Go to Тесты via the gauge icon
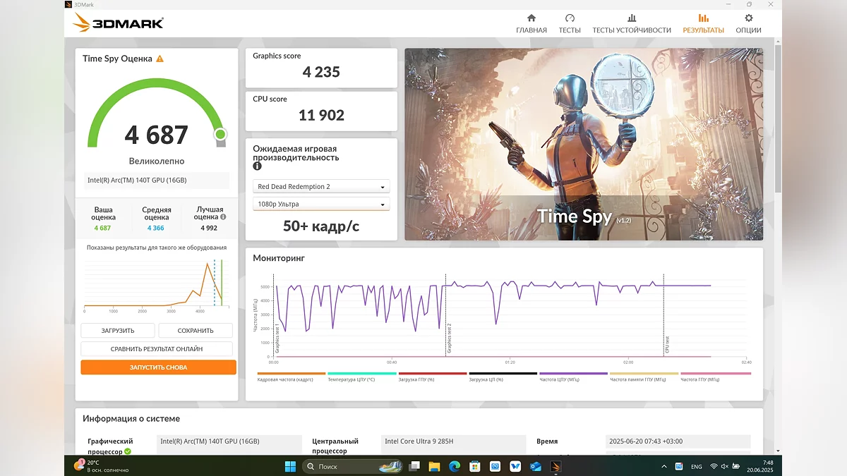 tap(570, 18)
